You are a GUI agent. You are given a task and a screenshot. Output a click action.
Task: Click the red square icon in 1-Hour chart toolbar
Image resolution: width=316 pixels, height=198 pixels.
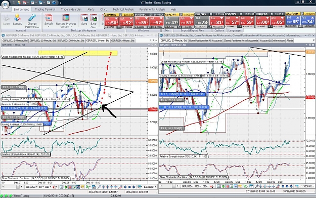pos(70,187)
